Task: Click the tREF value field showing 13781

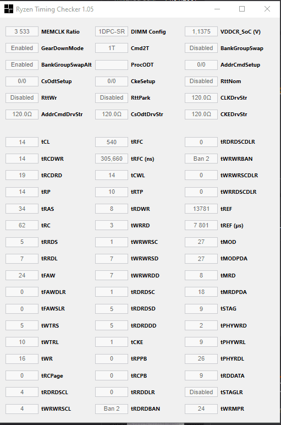Action: [201, 209]
